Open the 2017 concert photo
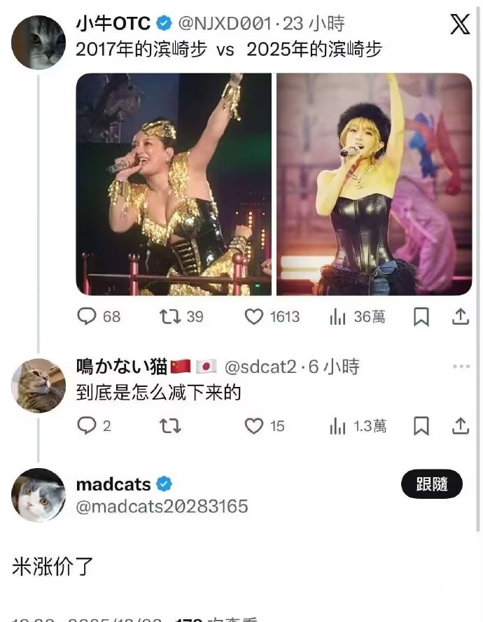 pyautogui.click(x=174, y=184)
